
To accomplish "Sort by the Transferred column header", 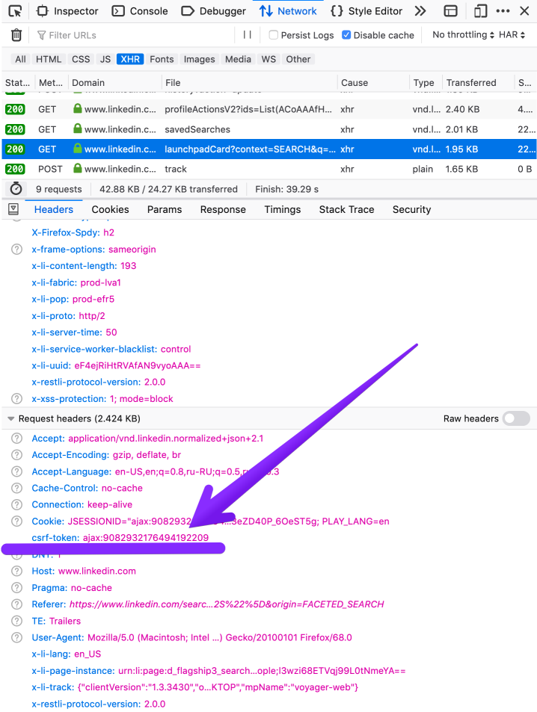I will tap(479, 83).
